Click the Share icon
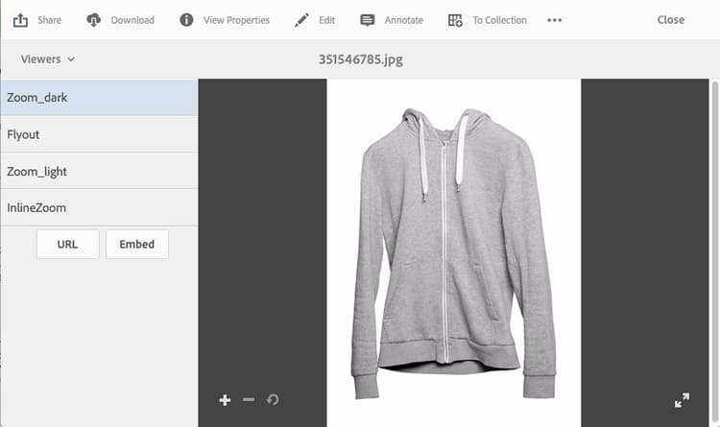The image size is (720, 427). click(x=20, y=20)
